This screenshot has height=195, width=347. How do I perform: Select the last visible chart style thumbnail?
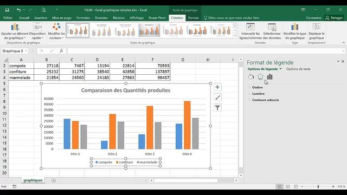[221, 30]
